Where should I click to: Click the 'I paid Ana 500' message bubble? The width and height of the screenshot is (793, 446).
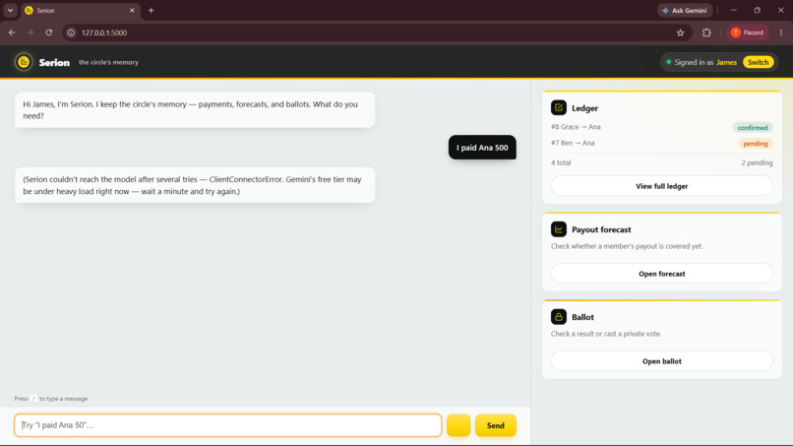click(482, 148)
